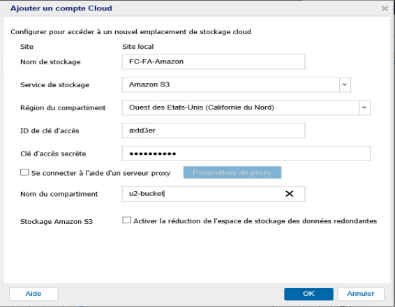Close the Ajouter un compte Cloud dialog
Screen dimensions: 395x307
tap(385, 8)
